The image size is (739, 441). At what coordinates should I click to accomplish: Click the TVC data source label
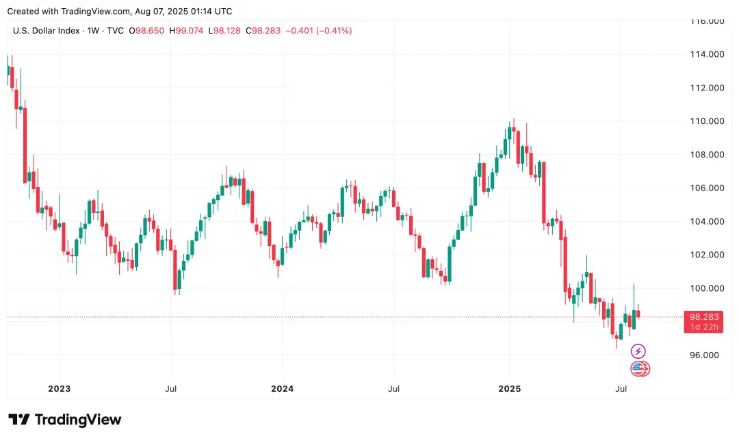pyautogui.click(x=116, y=31)
